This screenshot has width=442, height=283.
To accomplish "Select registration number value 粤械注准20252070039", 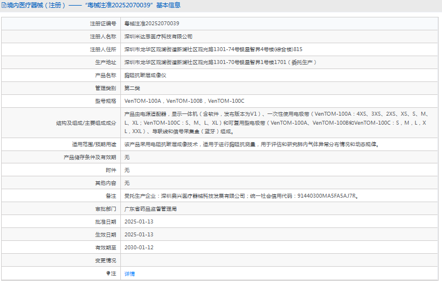I will [x=152, y=24].
